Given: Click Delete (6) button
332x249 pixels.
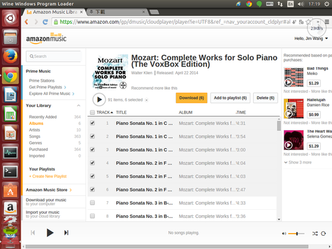Looking at the screenshot, I should (x=266, y=98).
